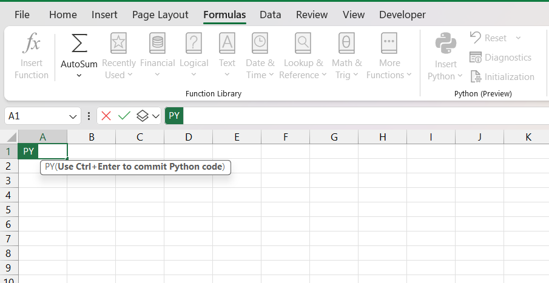Viewport: 549px width, 283px height.
Task: Switch to the Data tab
Action: (x=271, y=15)
